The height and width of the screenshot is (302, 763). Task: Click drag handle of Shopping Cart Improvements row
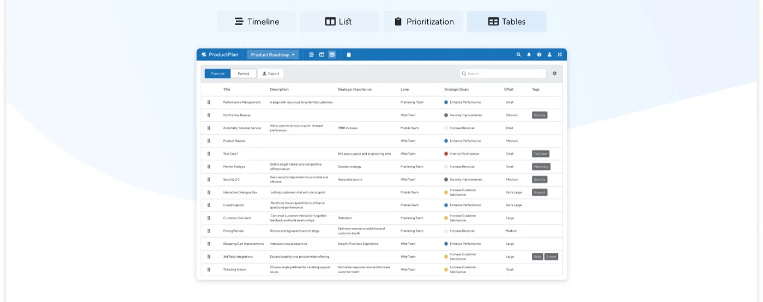point(209,244)
